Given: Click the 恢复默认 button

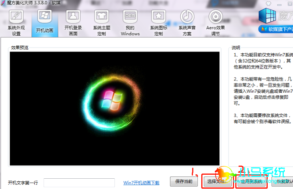Looking at the screenshot, I should 283,181.
